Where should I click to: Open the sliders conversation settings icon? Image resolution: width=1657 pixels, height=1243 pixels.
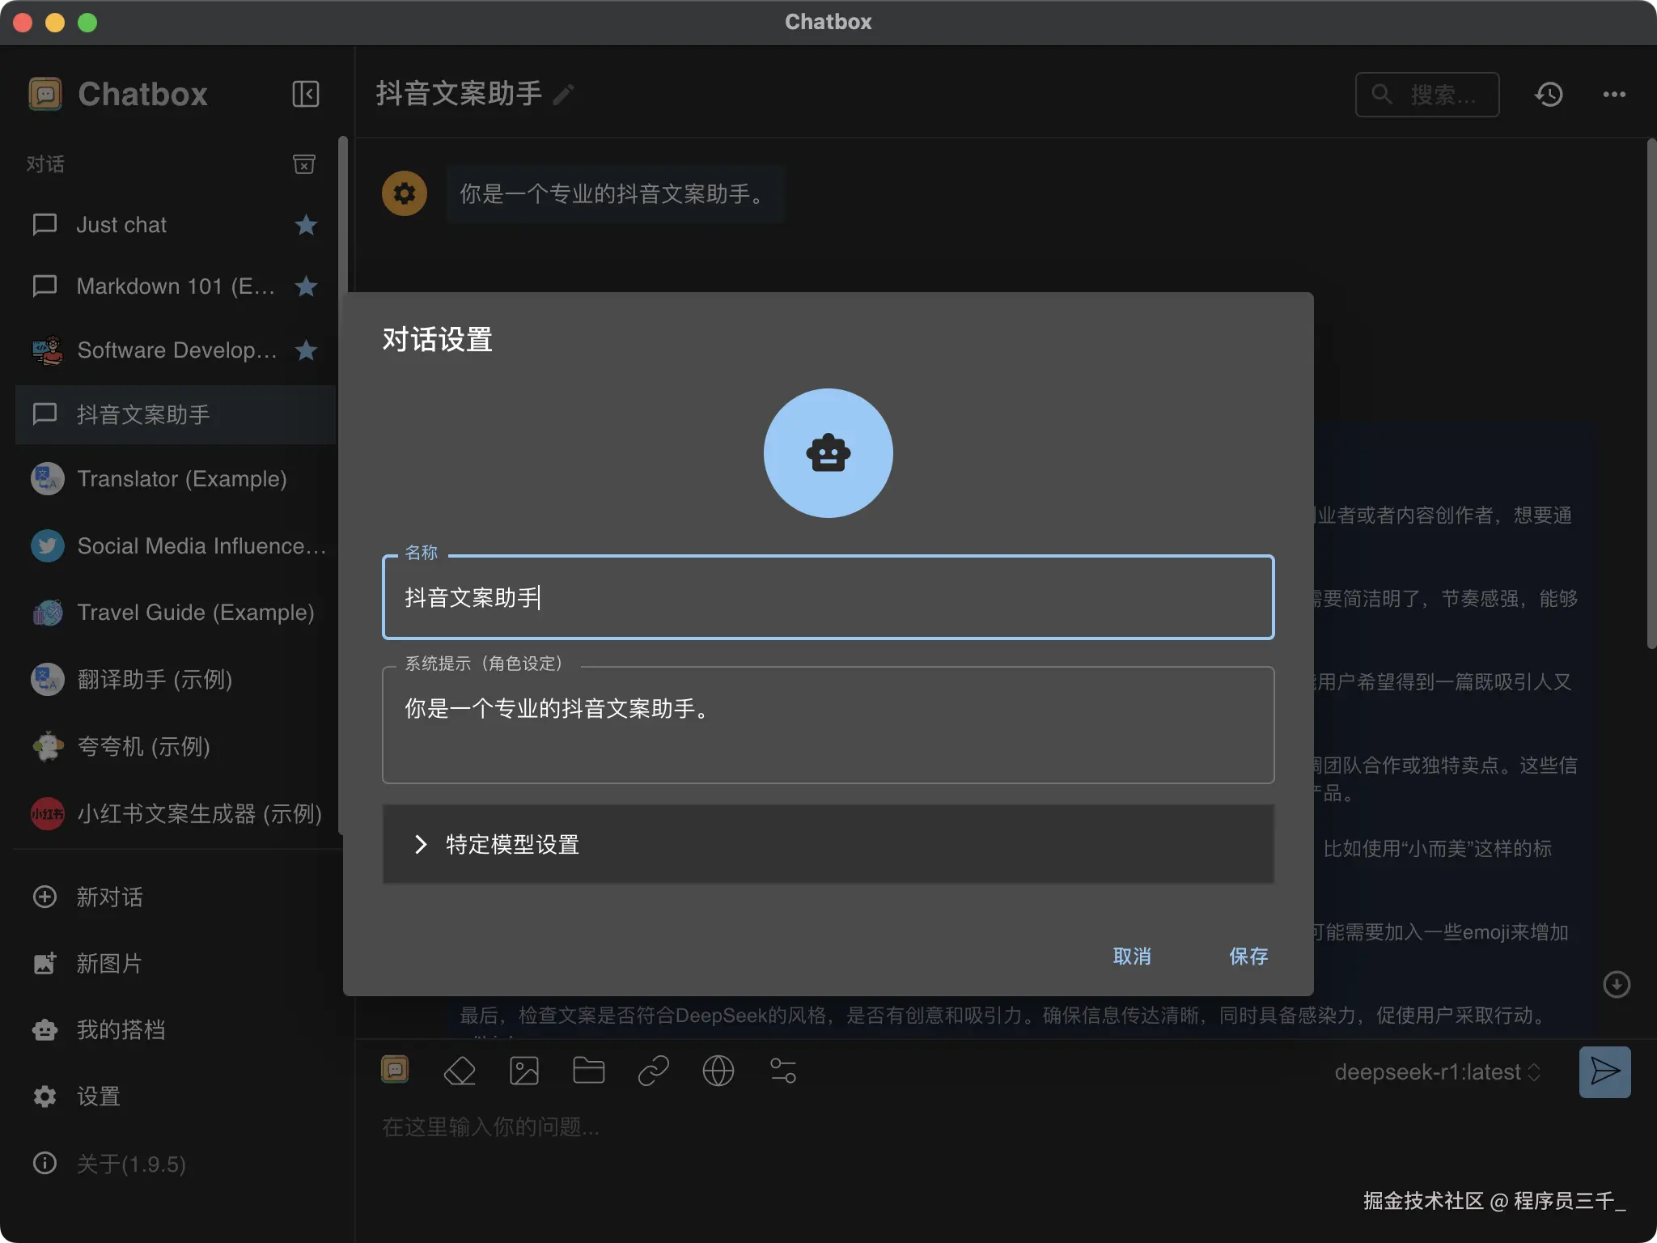[782, 1071]
